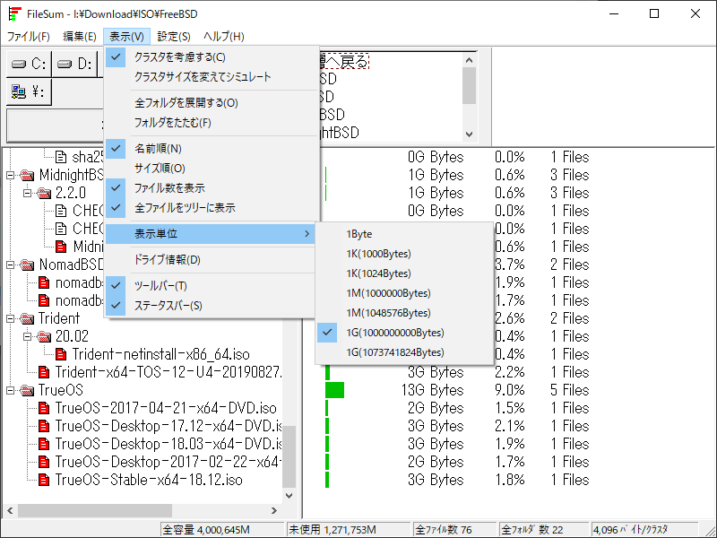
Task: Click the tree's horizontal scroll right arrow
Action: 274,510
